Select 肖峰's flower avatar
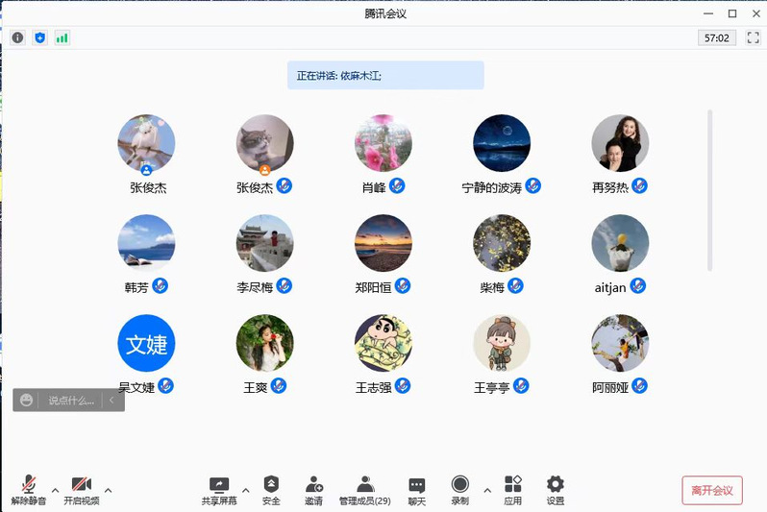Image resolution: width=767 pixels, height=512 pixels. pos(383,143)
